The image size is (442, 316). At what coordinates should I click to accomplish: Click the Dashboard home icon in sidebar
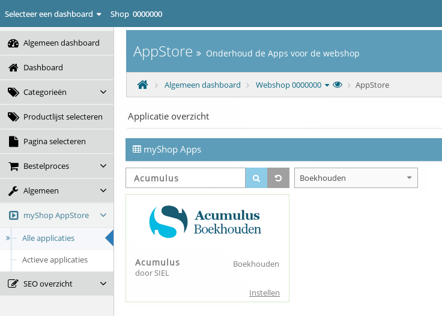coord(13,68)
